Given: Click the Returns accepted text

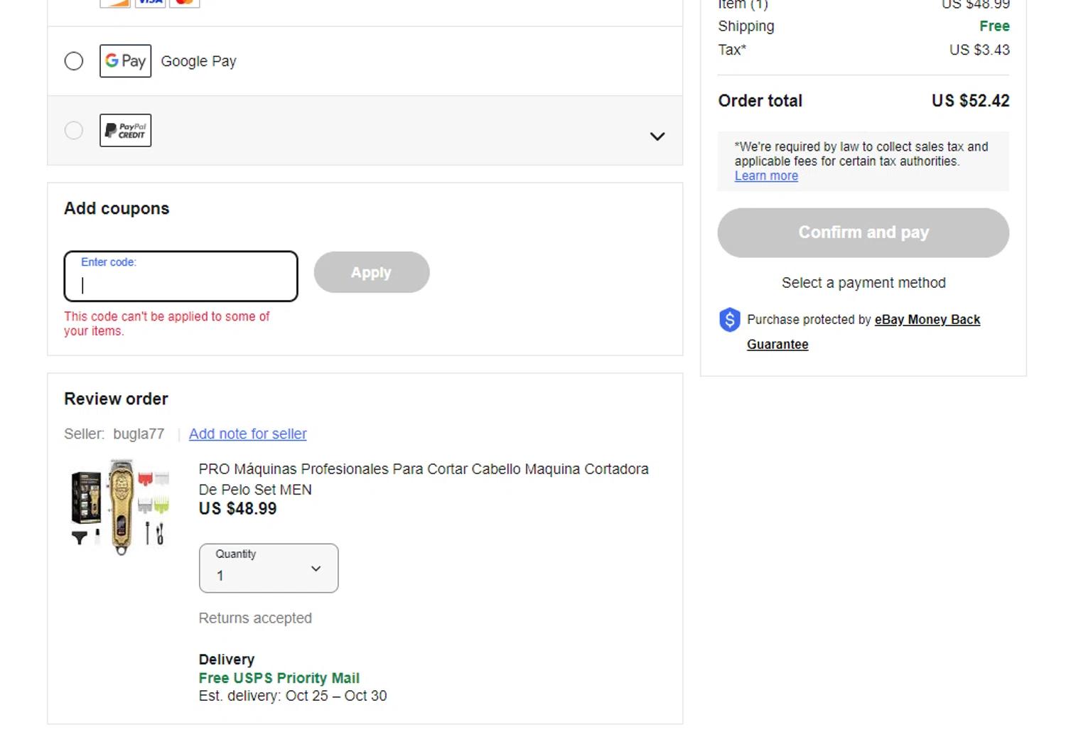Looking at the screenshot, I should 255,618.
